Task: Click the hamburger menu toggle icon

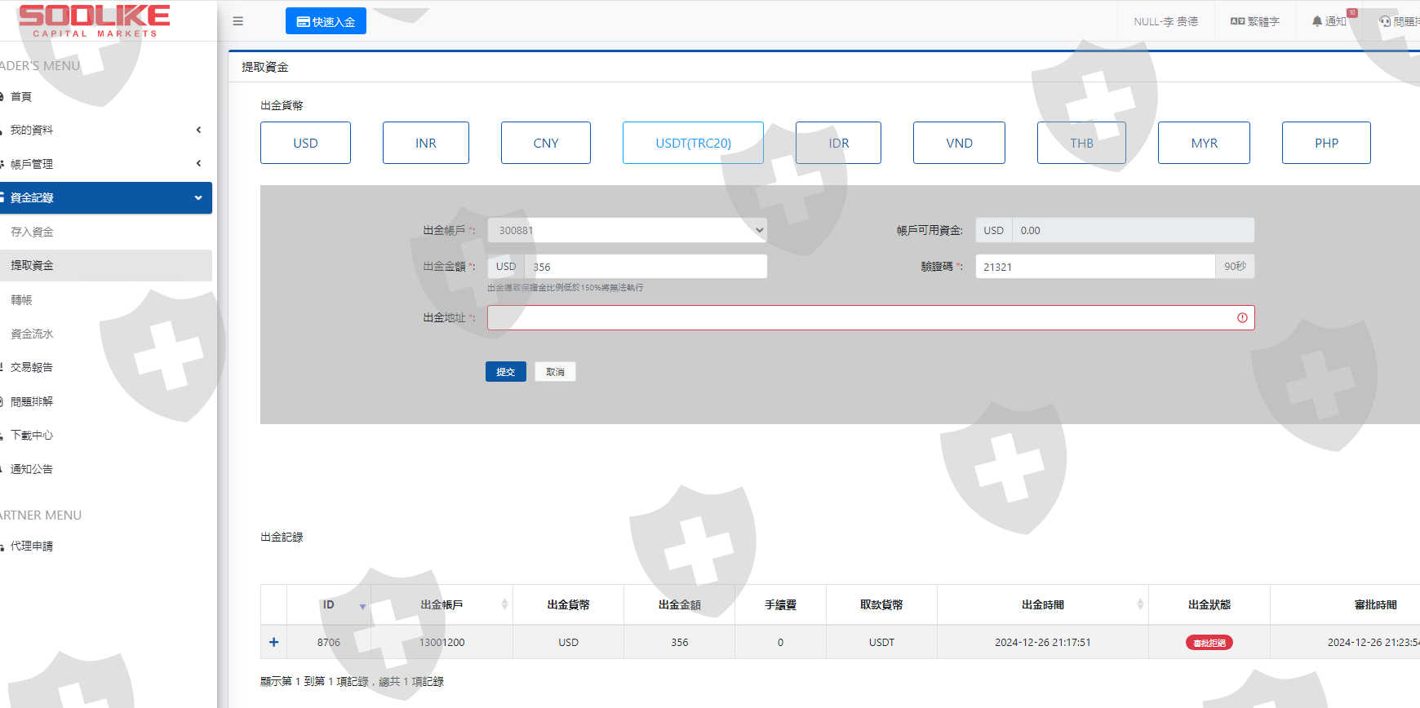Action: (x=238, y=21)
